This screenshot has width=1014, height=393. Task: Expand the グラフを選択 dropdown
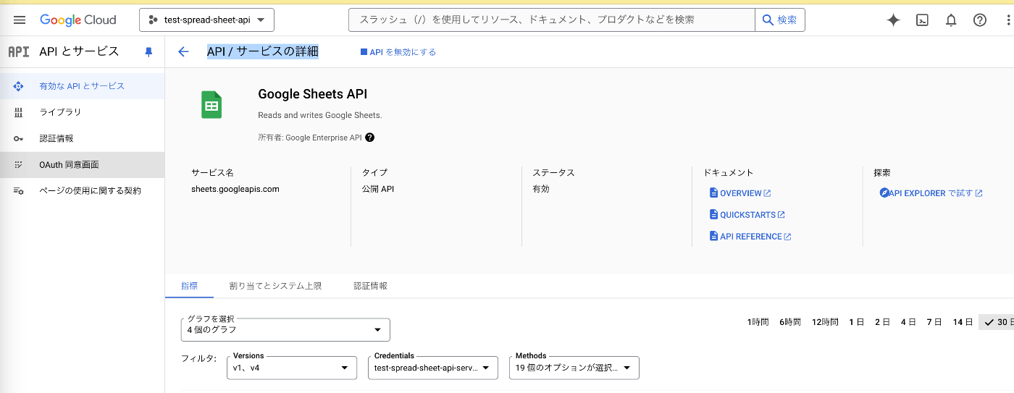(x=285, y=330)
